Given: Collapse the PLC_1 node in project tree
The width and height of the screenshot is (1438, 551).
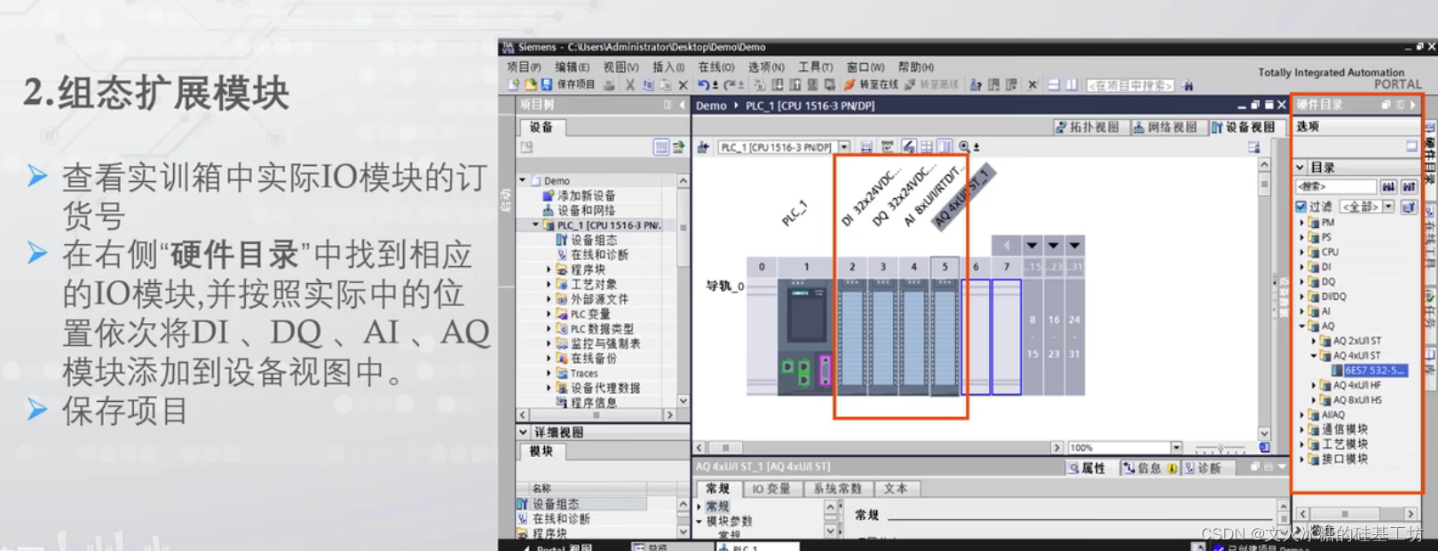Looking at the screenshot, I should pyautogui.click(x=535, y=225).
